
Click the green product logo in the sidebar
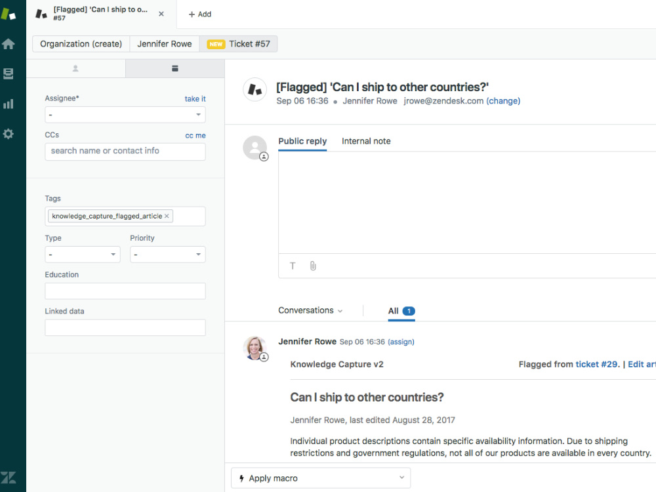click(x=9, y=14)
